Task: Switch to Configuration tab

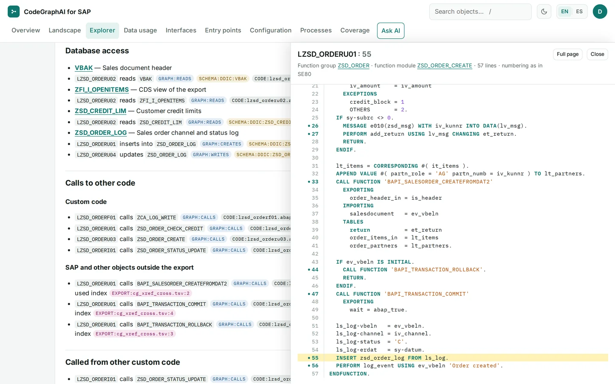Action: [x=270, y=30]
